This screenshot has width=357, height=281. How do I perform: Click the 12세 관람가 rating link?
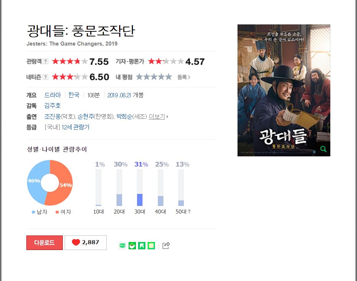pyautogui.click(x=75, y=127)
